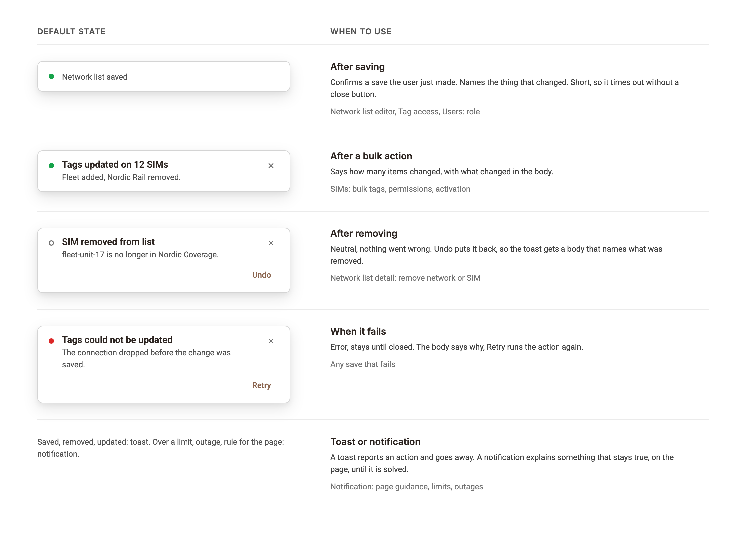This screenshot has width=746, height=541.
Task: Click the red error dot beside 'Tags could not'
Action: point(51,341)
